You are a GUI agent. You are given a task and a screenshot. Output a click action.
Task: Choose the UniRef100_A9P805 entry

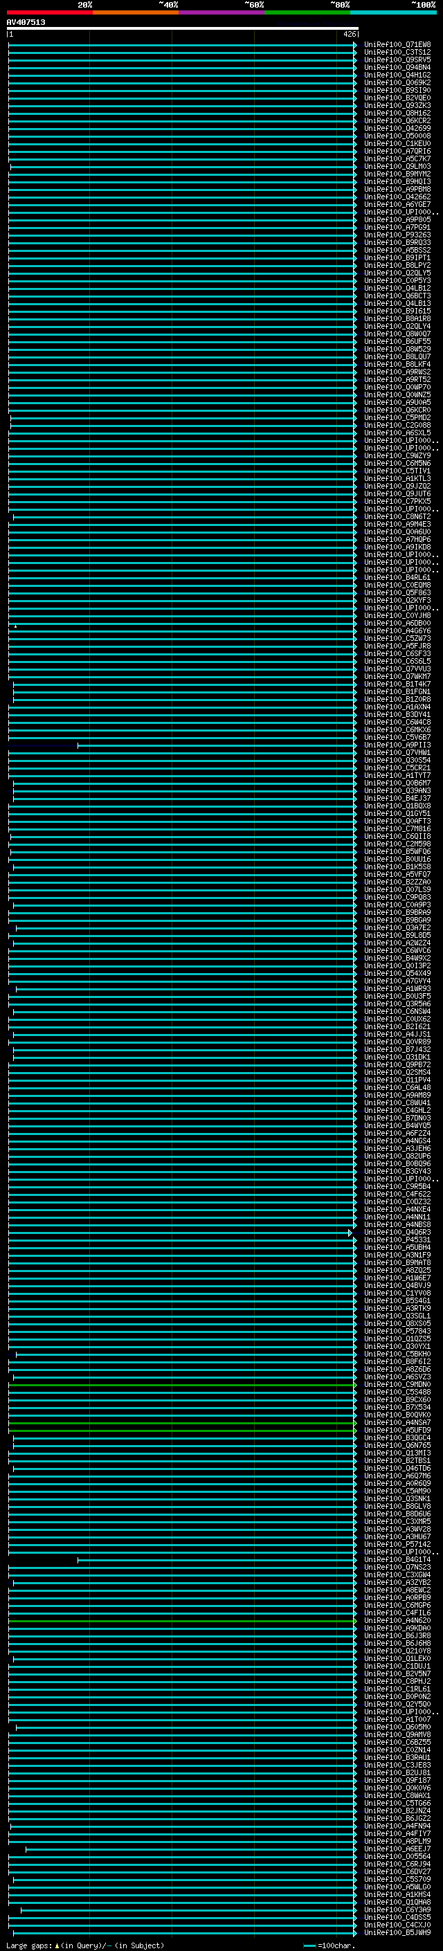coord(397,219)
